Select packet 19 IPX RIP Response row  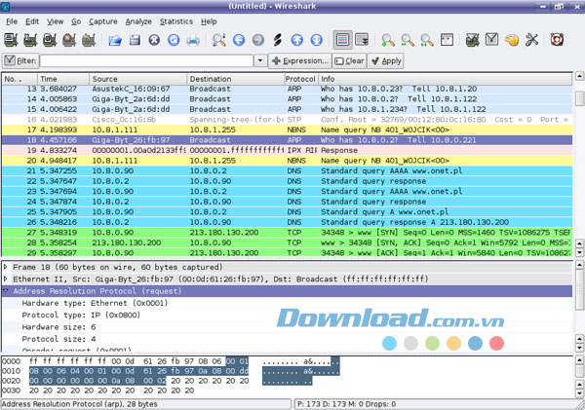coord(287,150)
